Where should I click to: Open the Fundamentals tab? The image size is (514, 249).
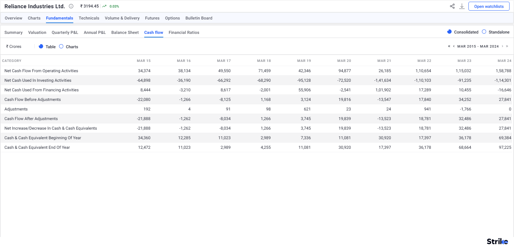60,18
